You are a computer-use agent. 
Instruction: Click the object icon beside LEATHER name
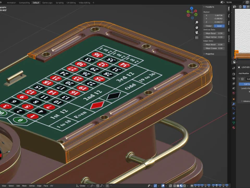point(239,67)
